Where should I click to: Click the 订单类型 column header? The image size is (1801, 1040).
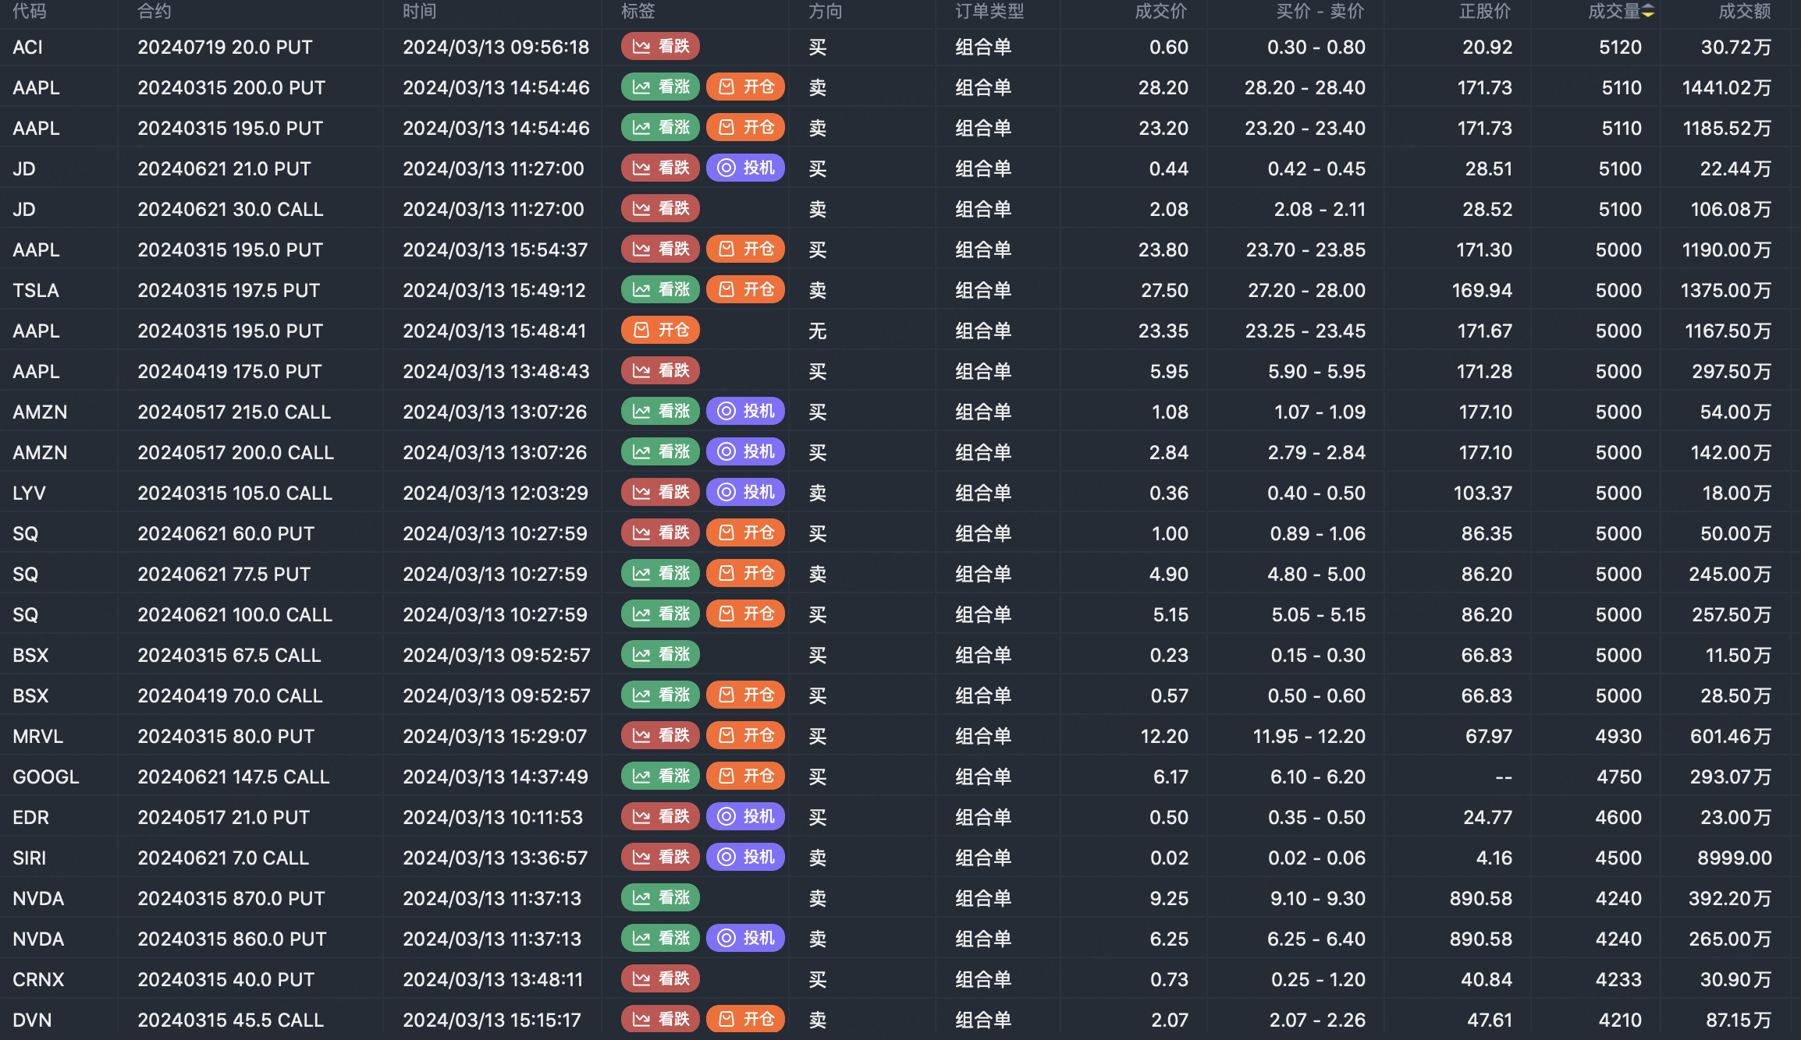(989, 11)
